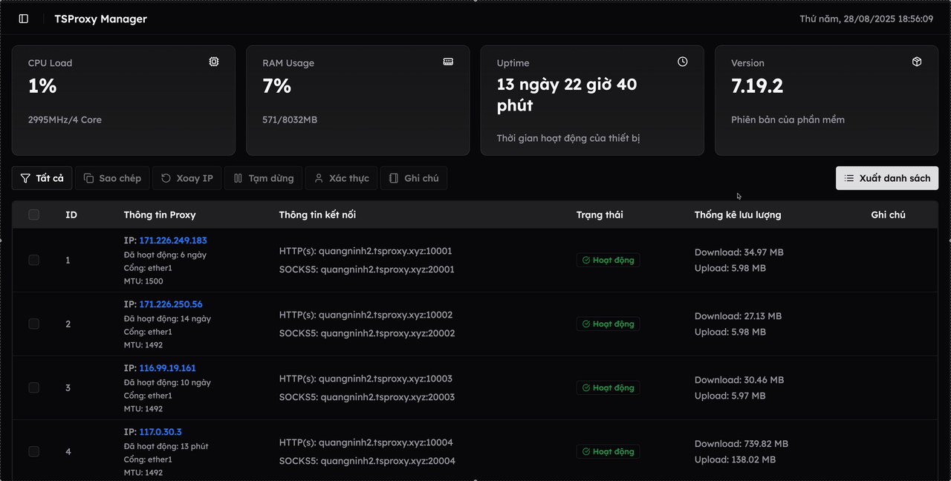Click the Xoay IP rotate button
This screenshot has height=481, width=951.
[x=187, y=178]
